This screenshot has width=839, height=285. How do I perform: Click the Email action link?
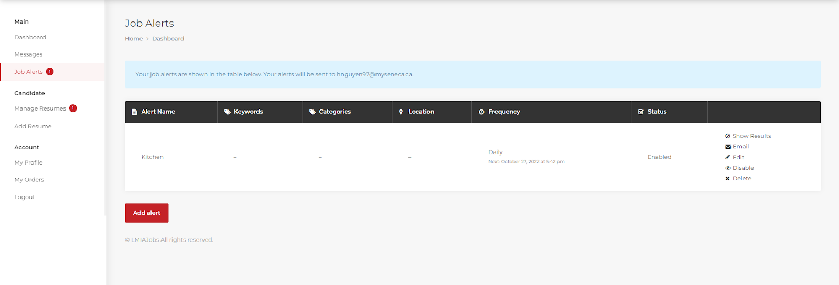740,147
